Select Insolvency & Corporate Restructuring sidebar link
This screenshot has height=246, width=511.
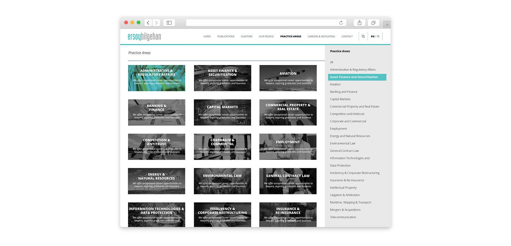[355, 173]
